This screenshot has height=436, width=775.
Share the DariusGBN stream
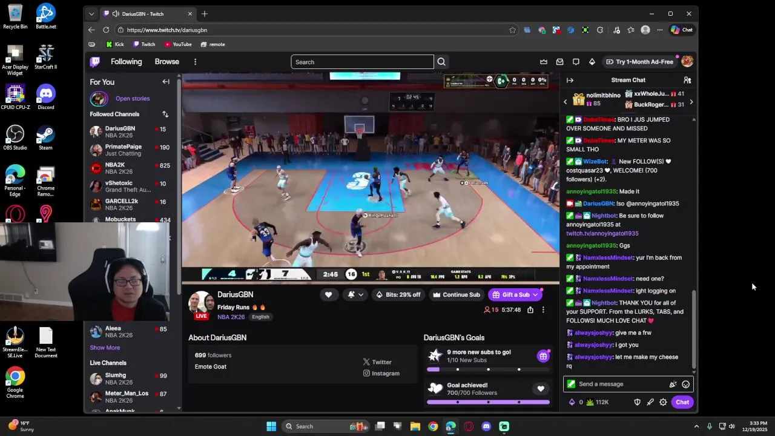(x=530, y=309)
